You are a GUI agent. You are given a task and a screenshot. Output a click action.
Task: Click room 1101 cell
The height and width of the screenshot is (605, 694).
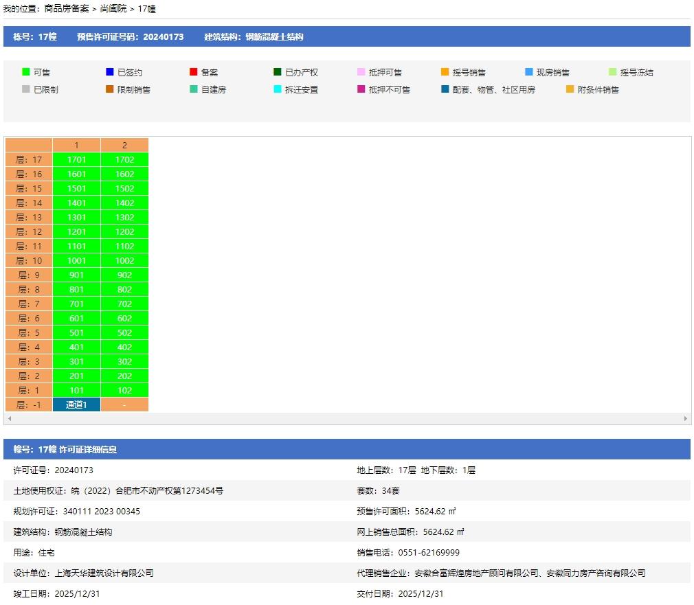76,247
